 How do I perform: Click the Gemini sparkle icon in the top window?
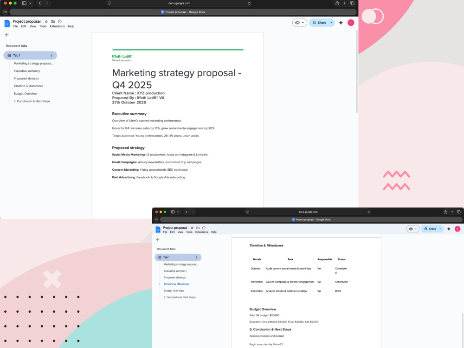341,22
